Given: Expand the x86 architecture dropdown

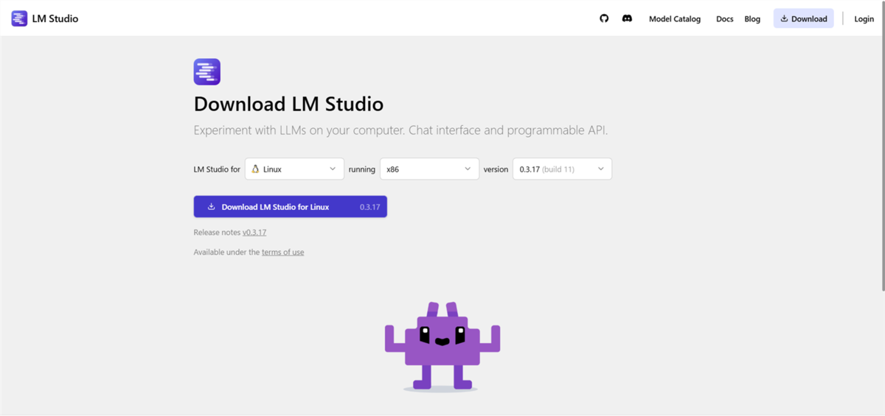Looking at the screenshot, I should (429, 169).
